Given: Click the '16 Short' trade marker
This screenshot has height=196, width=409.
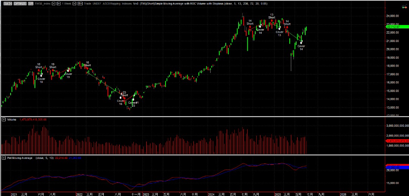Looking at the screenshot, I should tap(87, 64).
